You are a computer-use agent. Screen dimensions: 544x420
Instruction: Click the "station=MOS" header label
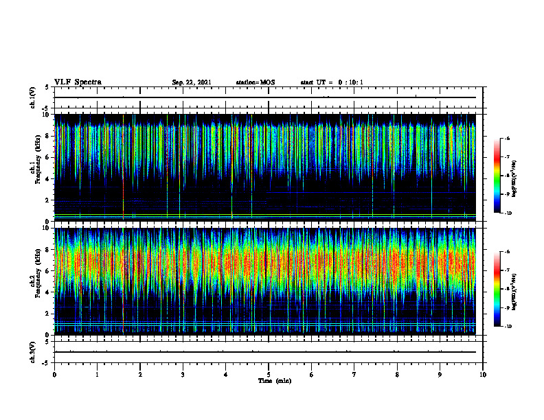pyautogui.click(x=256, y=82)
